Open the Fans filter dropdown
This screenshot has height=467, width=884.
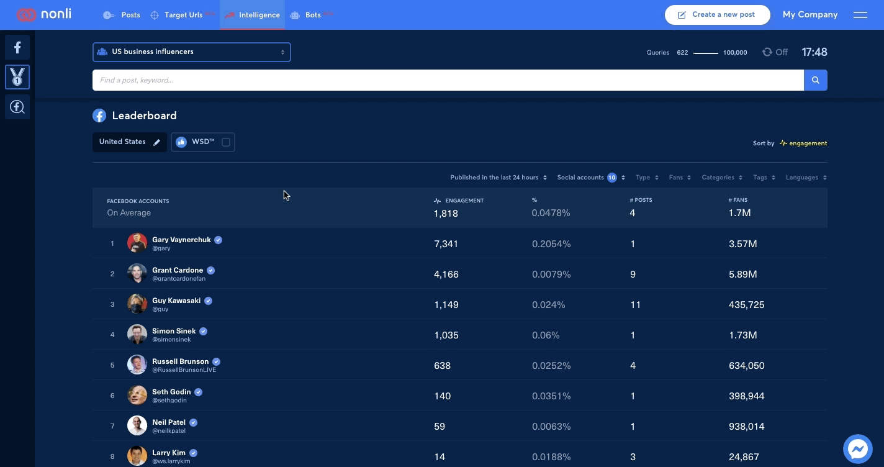click(680, 178)
